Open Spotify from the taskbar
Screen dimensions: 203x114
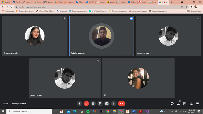[x=88, y=111]
